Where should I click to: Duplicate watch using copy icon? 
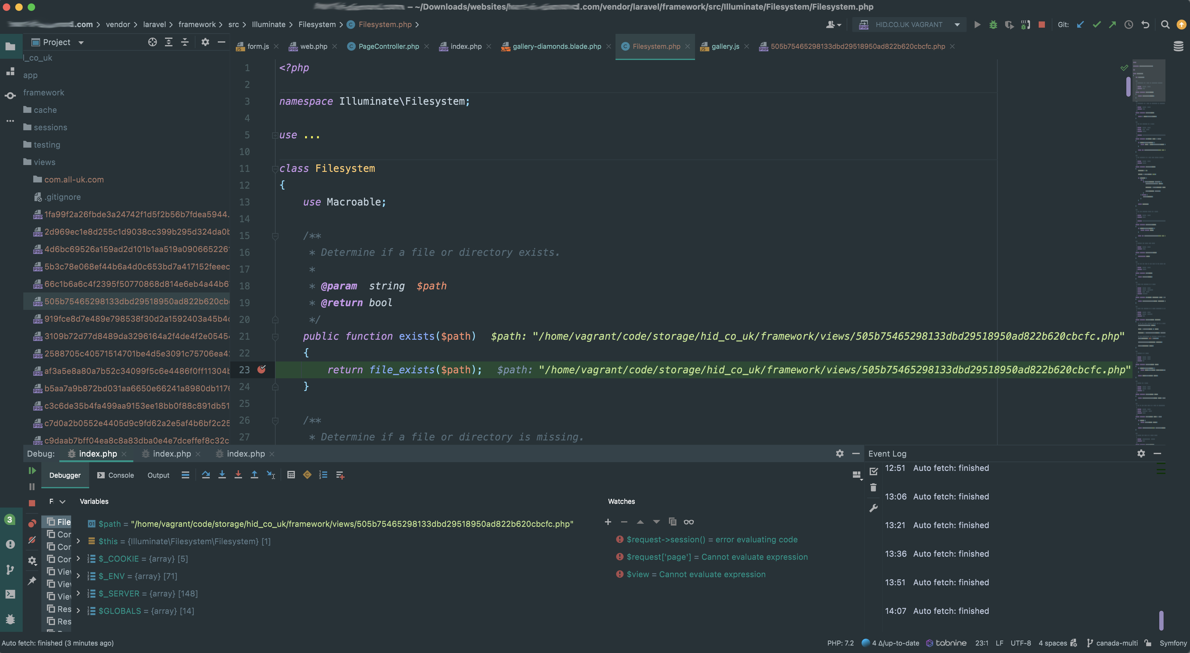673,522
